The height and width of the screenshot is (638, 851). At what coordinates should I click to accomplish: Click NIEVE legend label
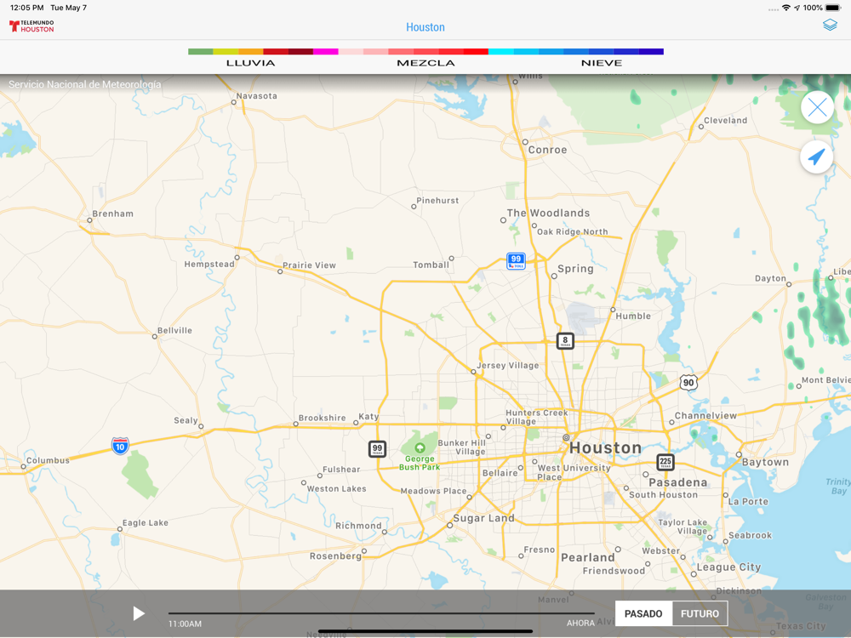point(602,63)
